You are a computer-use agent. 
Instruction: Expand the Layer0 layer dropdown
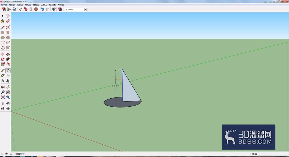tap(86, 9)
